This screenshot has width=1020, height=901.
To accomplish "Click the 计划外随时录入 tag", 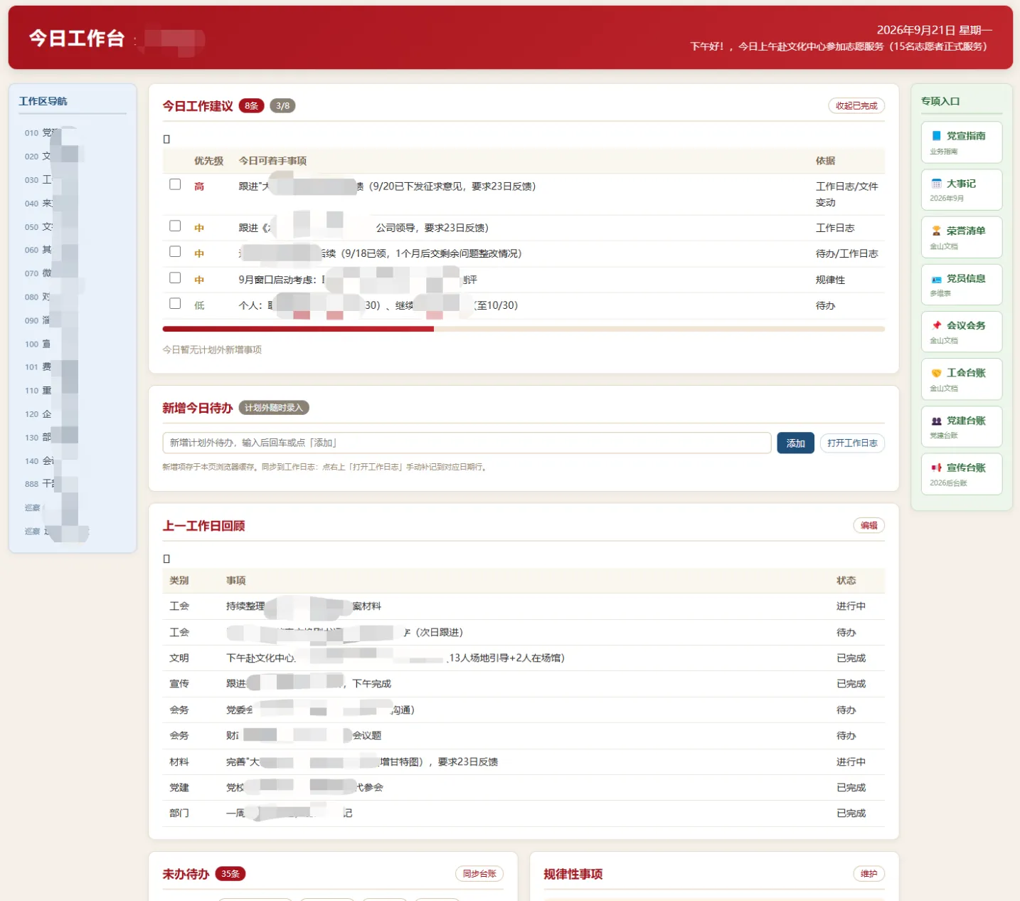I will 274,408.
